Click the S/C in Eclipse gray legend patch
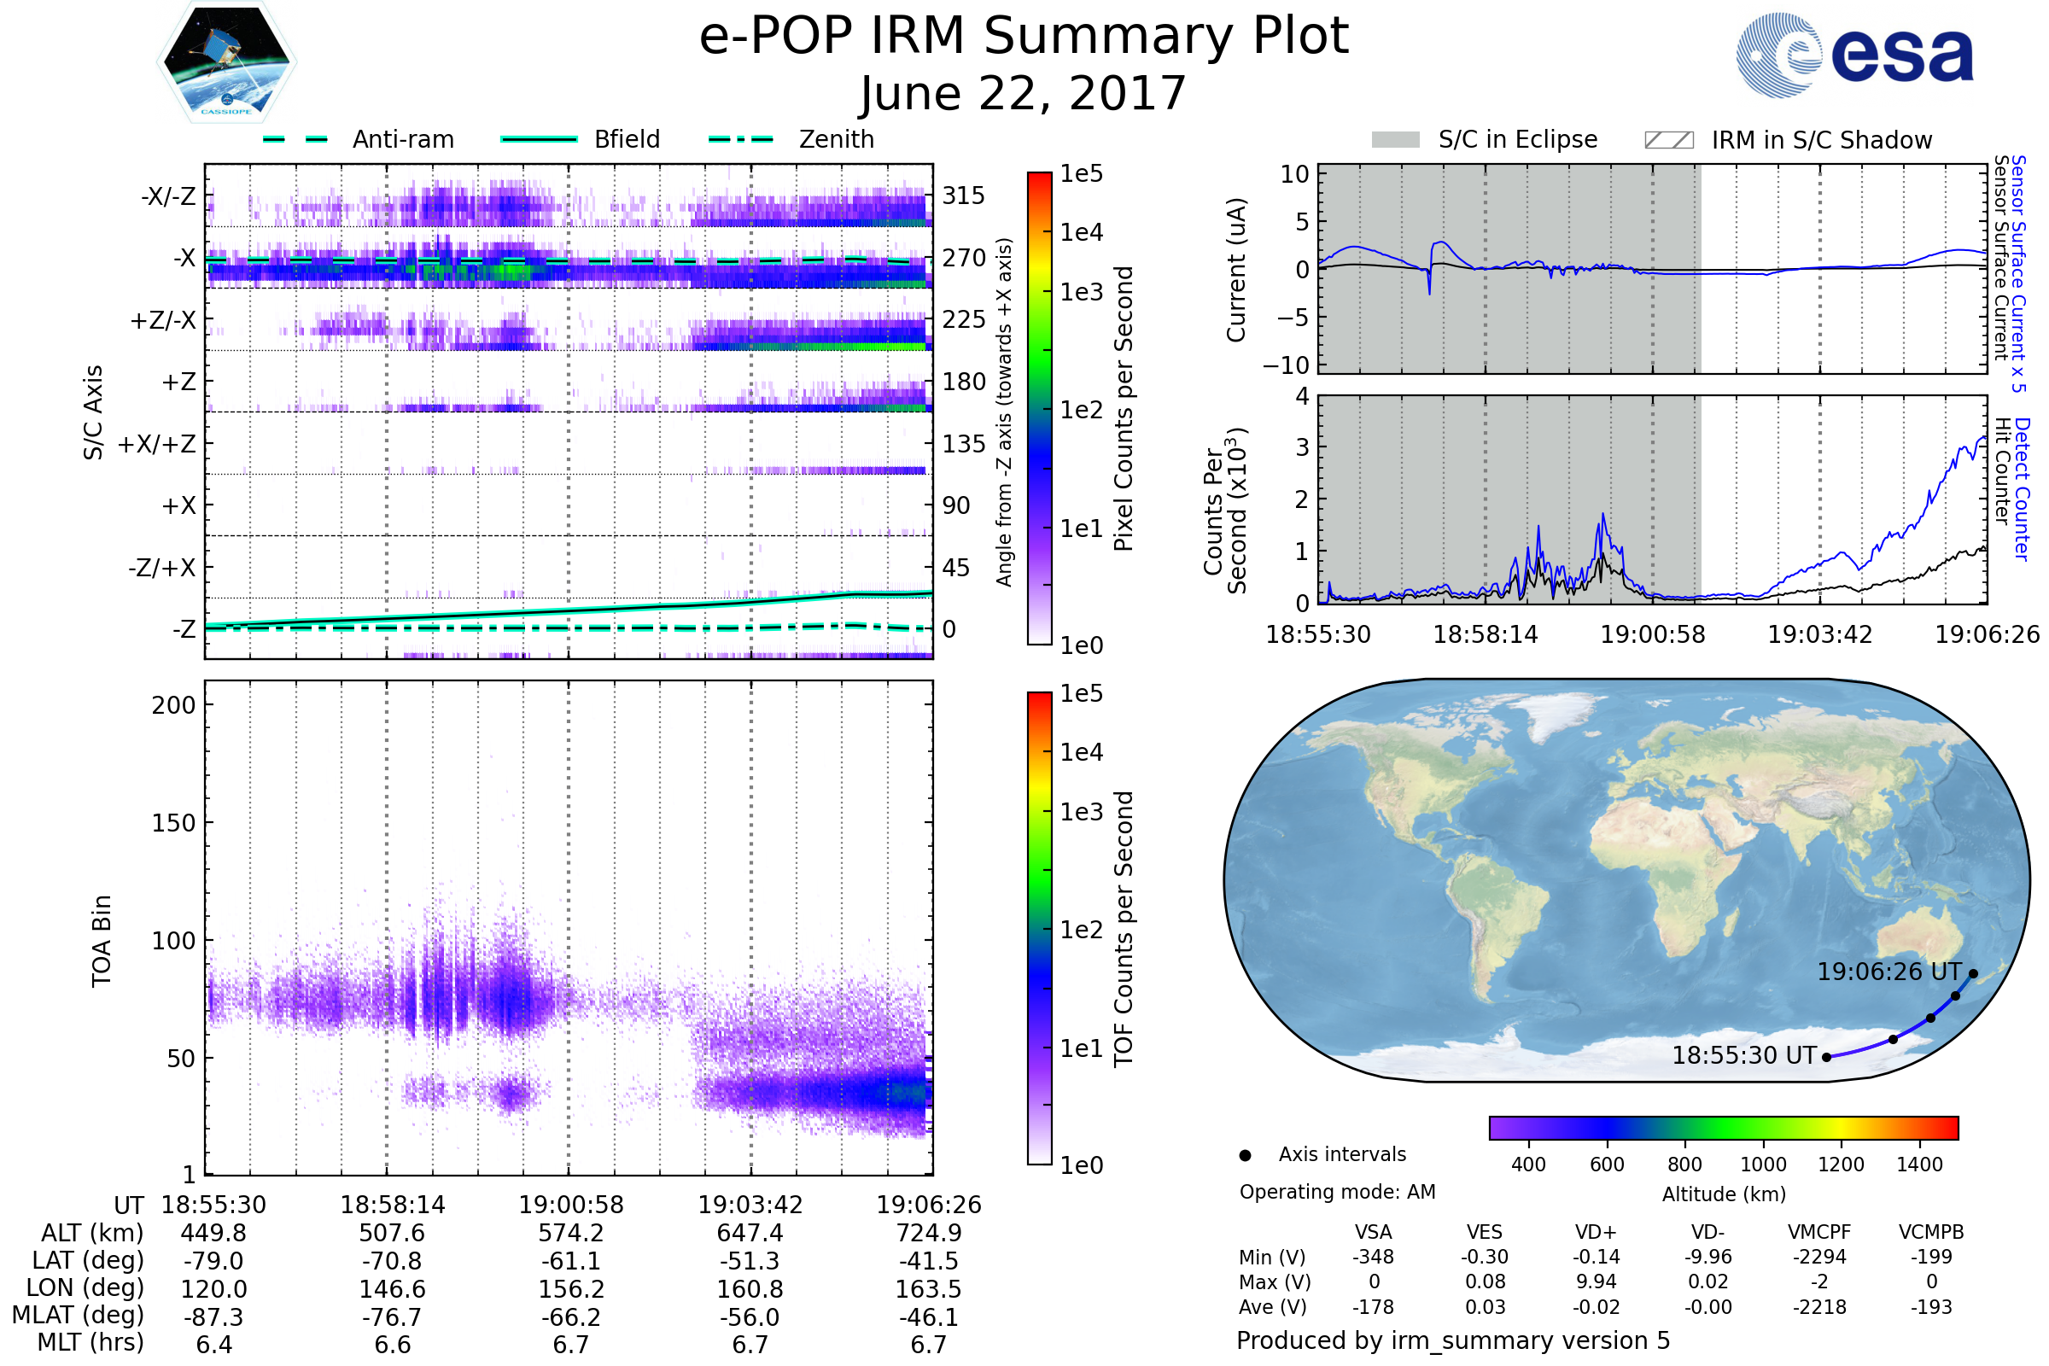Screen dimensions: 2049x1366 [1395, 140]
